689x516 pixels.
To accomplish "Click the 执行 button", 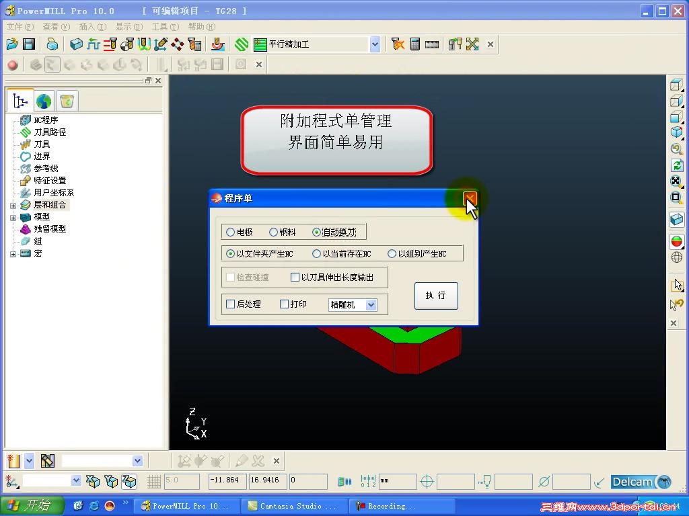I will pos(436,296).
